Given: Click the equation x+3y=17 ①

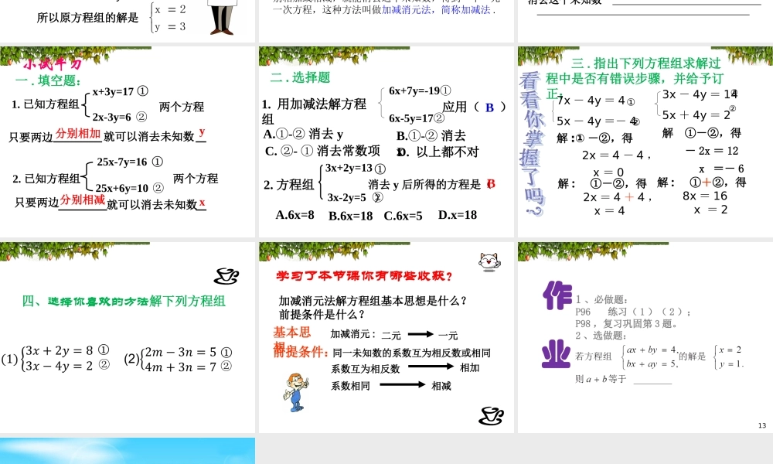Looking at the screenshot, I should pos(121,91).
